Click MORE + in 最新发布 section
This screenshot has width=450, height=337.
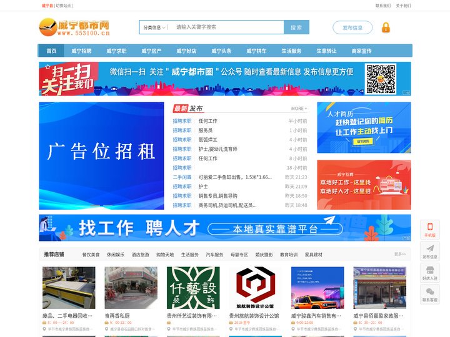(x=299, y=109)
